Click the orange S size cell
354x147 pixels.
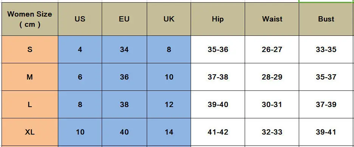click(x=30, y=49)
